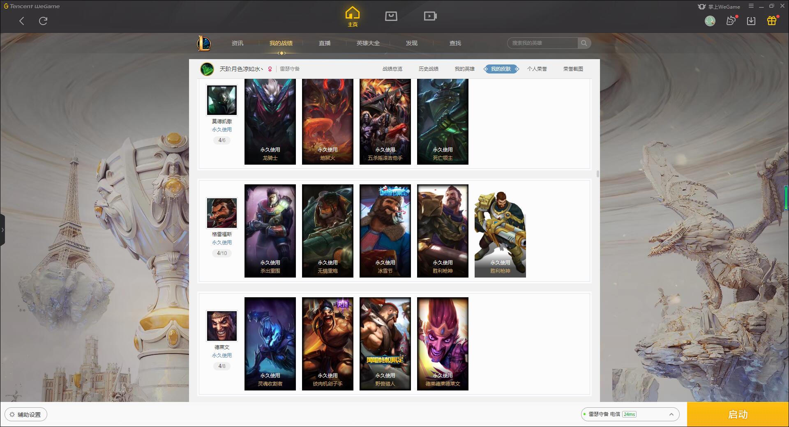Open the 历史战绩 sub-tab
789x427 pixels.
point(429,69)
